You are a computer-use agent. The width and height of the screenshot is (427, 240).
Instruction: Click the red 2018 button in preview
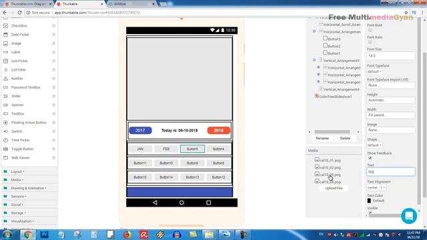coord(218,131)
